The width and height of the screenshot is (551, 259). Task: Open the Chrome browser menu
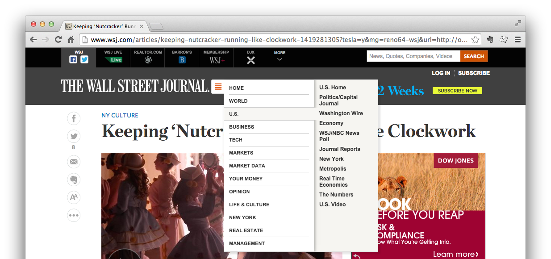coord(518,39)
